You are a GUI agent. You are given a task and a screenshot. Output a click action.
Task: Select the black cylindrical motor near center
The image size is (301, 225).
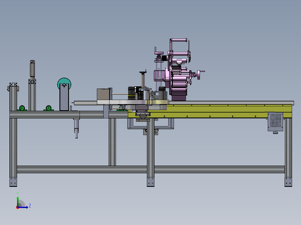pos(132,93)
